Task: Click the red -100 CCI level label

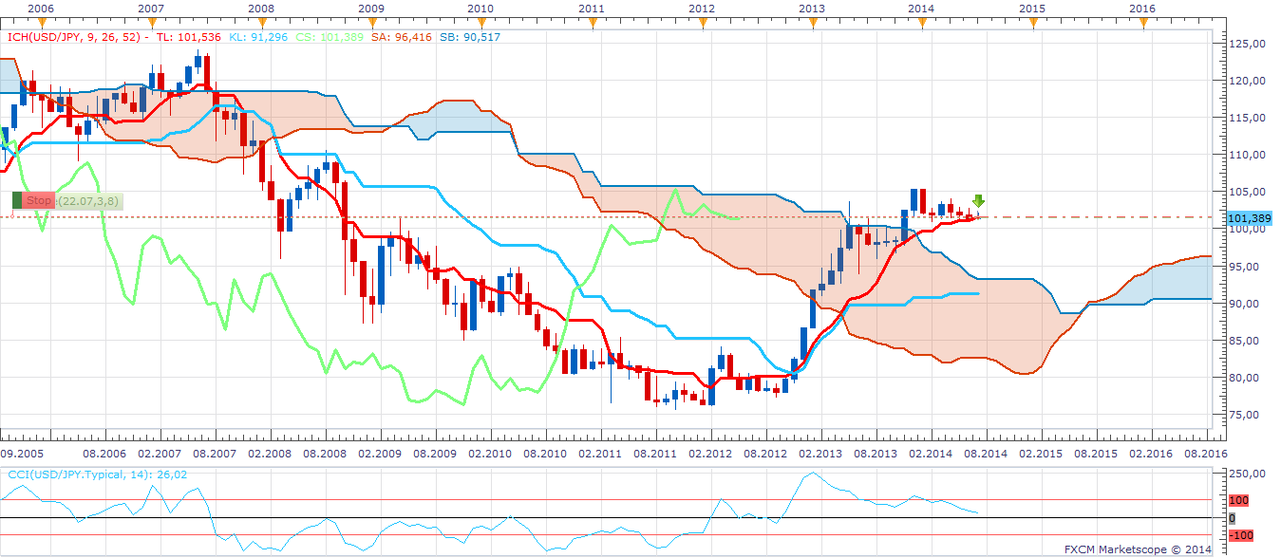Action: 1240,536
